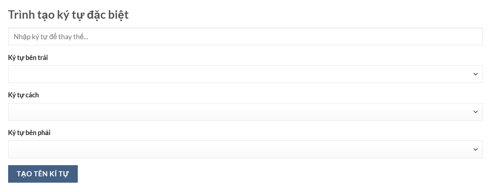Image resolution: width=491 pixels, height=192 pixels.
Task: Open the "Ký tự cách" dropdown
Action: tap(245, 112)
